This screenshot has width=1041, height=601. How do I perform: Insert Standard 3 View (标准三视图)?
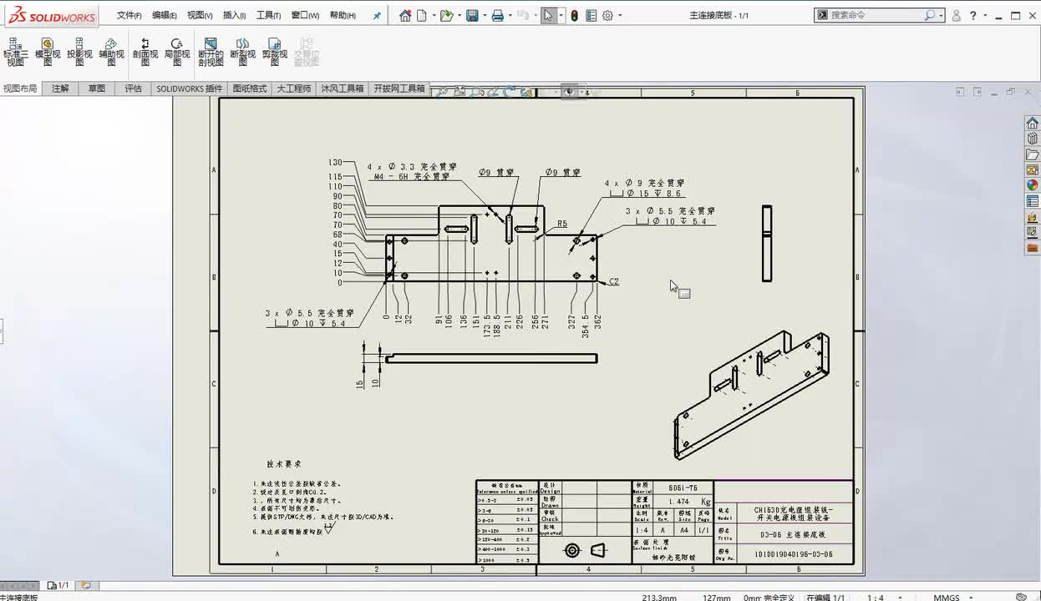[16, 52]
